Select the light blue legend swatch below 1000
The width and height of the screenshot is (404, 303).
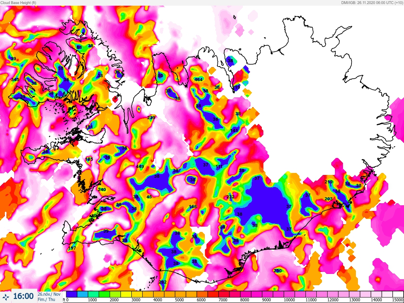[82, 294]
